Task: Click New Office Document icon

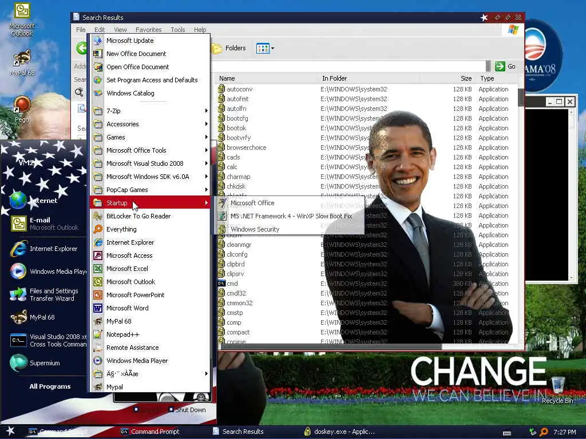Action: pyautogui.click(x=97, y=54)
